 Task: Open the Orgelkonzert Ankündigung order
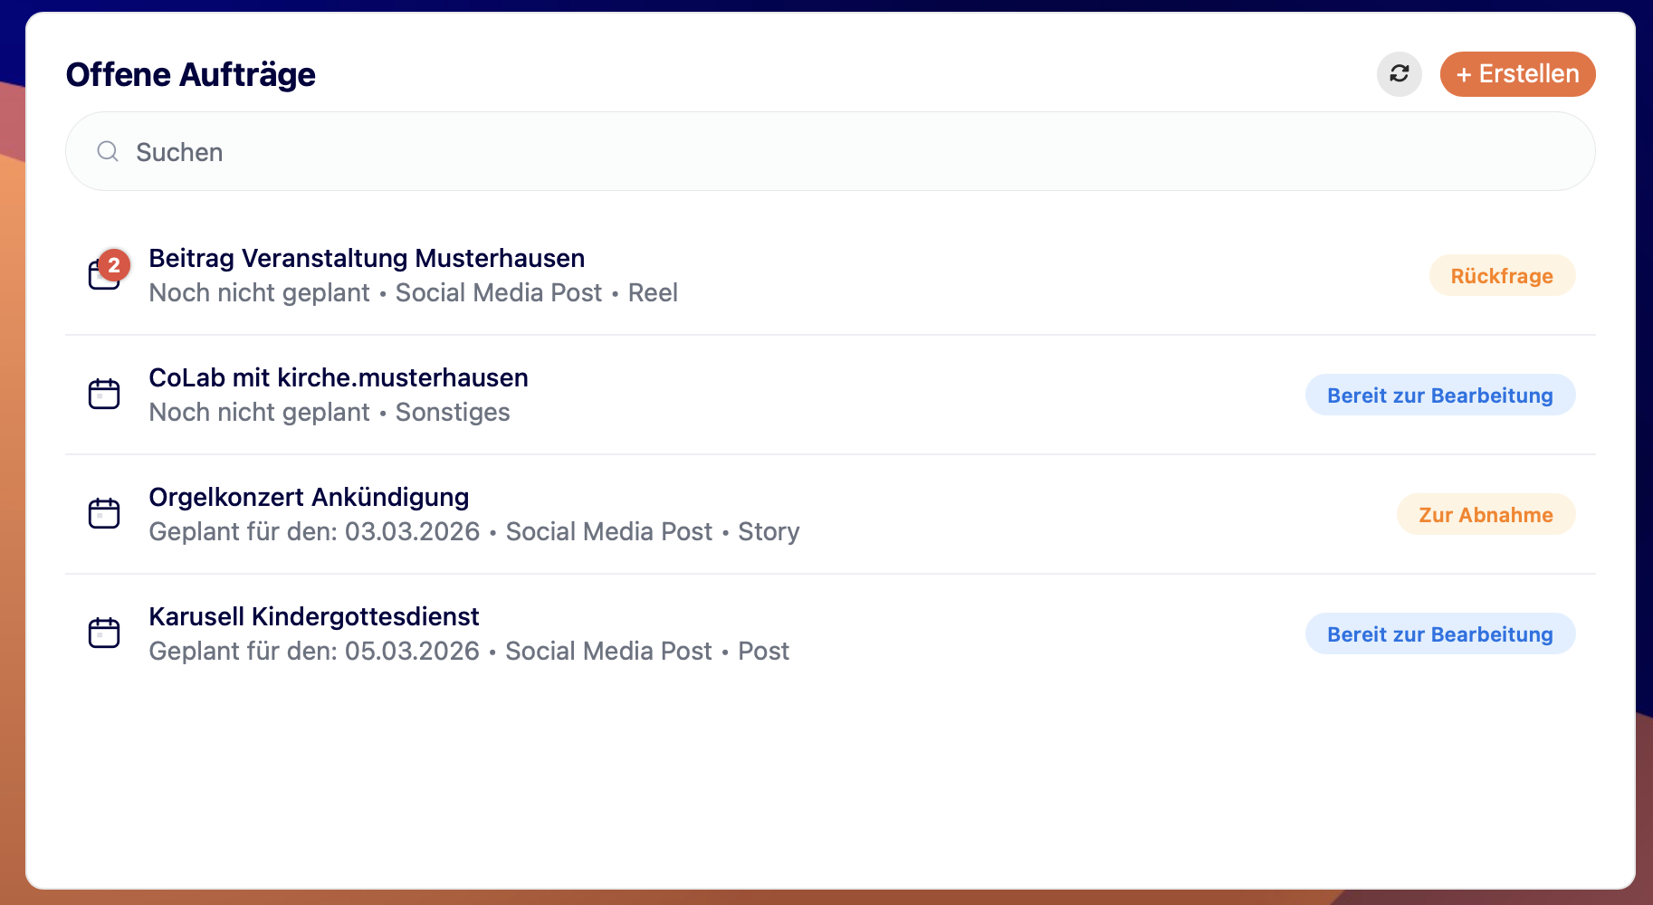[x=309, y=498]
